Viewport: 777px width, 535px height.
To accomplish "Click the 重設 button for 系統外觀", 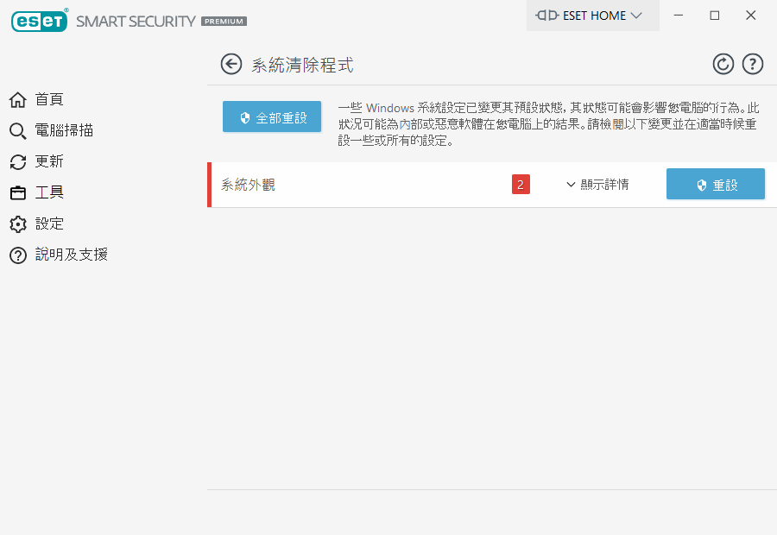I will click(x=716, y=185).
